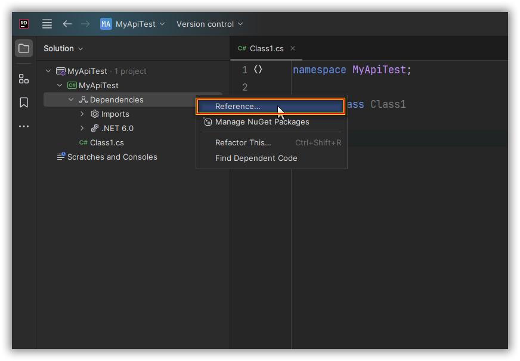Expand the .NET 6.0 node
This screenshot has height=361, width=520.
82,128
